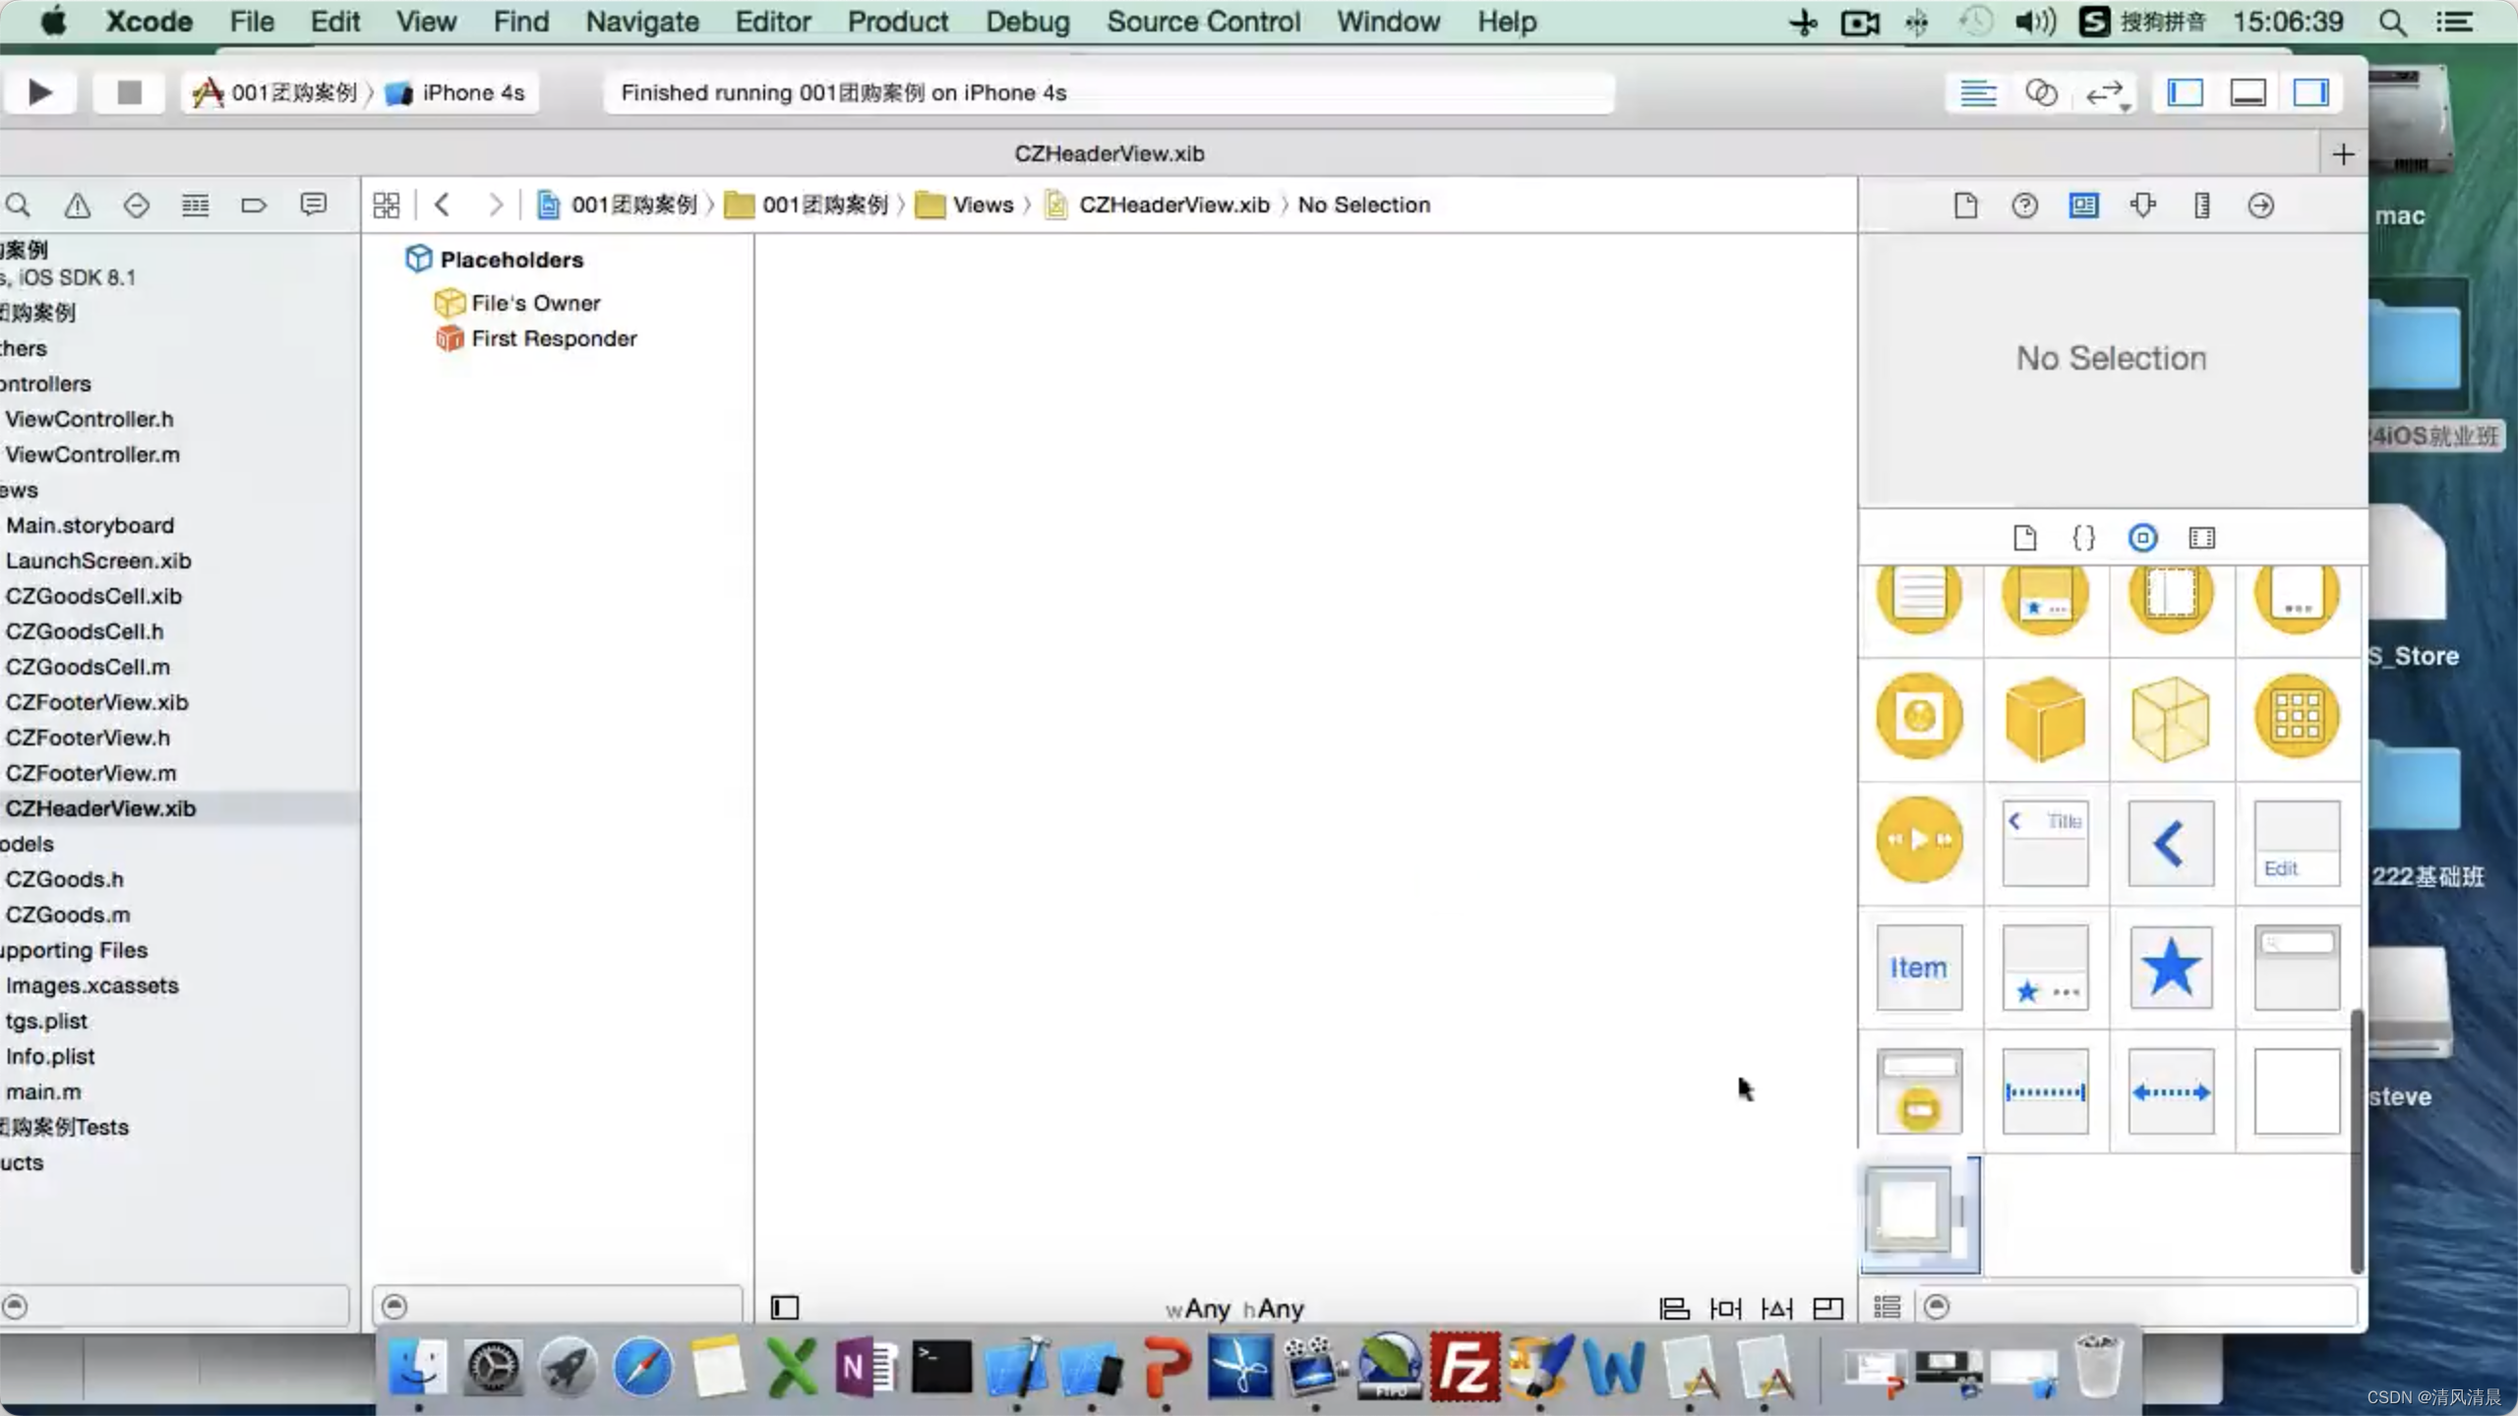Open the Resolve Auto Layout Issues menu
Viewport: 2518px width, 1416px height.
tap(1776, 1309)
